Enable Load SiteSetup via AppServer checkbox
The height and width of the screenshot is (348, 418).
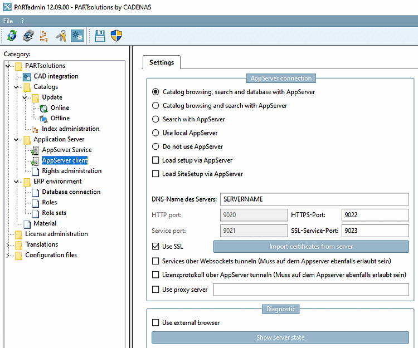(155, 174)
